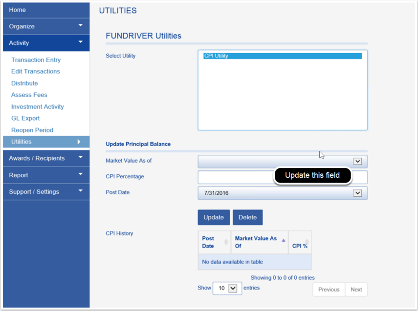Expand Awards / Recipients menu
418x311 pixels.
point(46,158)
